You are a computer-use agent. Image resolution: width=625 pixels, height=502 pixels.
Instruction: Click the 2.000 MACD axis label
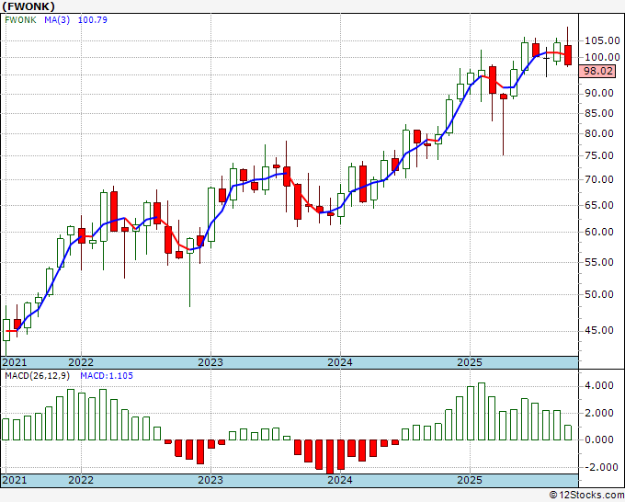tap(599, 413)
